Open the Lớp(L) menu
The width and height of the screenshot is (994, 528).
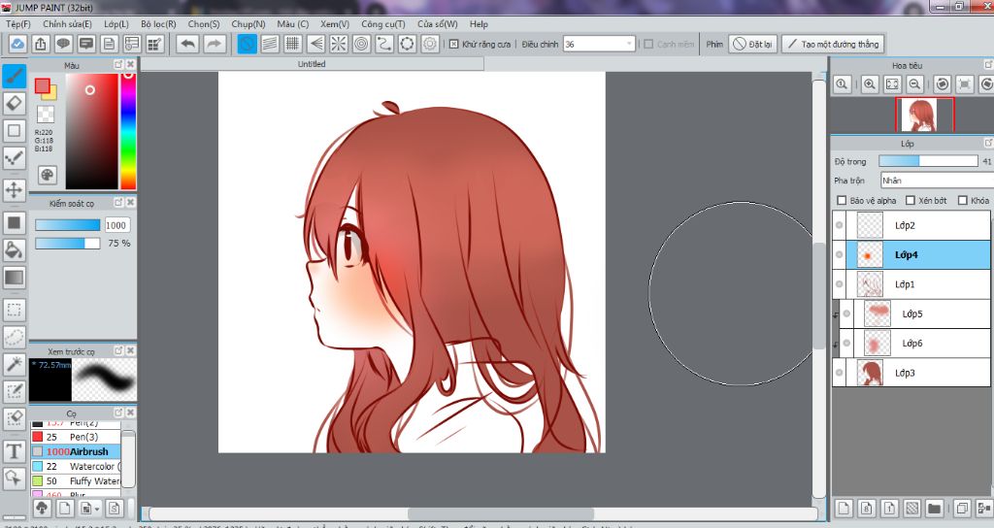[116, 24]
